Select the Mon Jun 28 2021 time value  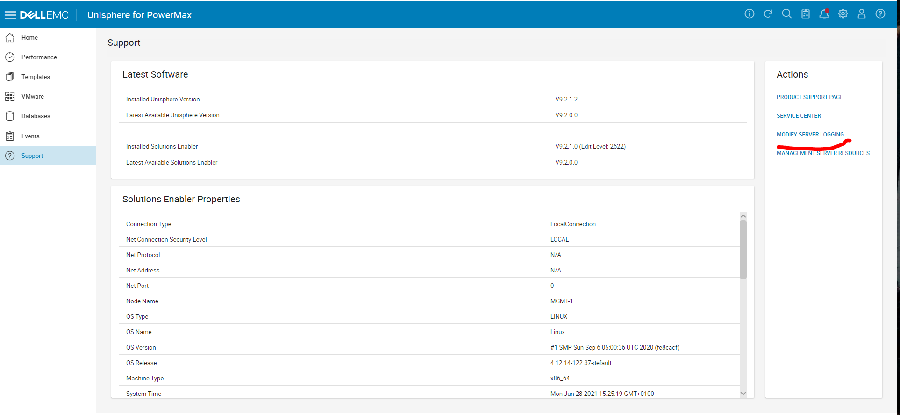(x=602, y=394)
